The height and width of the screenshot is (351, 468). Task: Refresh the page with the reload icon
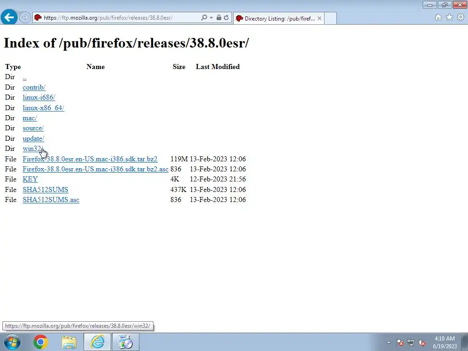tap(226, 18)
